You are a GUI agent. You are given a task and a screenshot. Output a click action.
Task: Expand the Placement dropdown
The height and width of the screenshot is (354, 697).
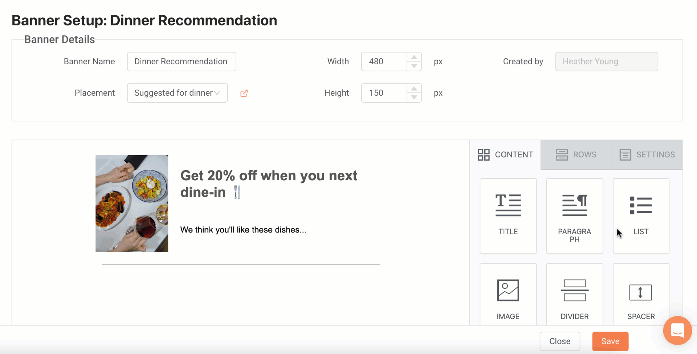coord(177,93)
